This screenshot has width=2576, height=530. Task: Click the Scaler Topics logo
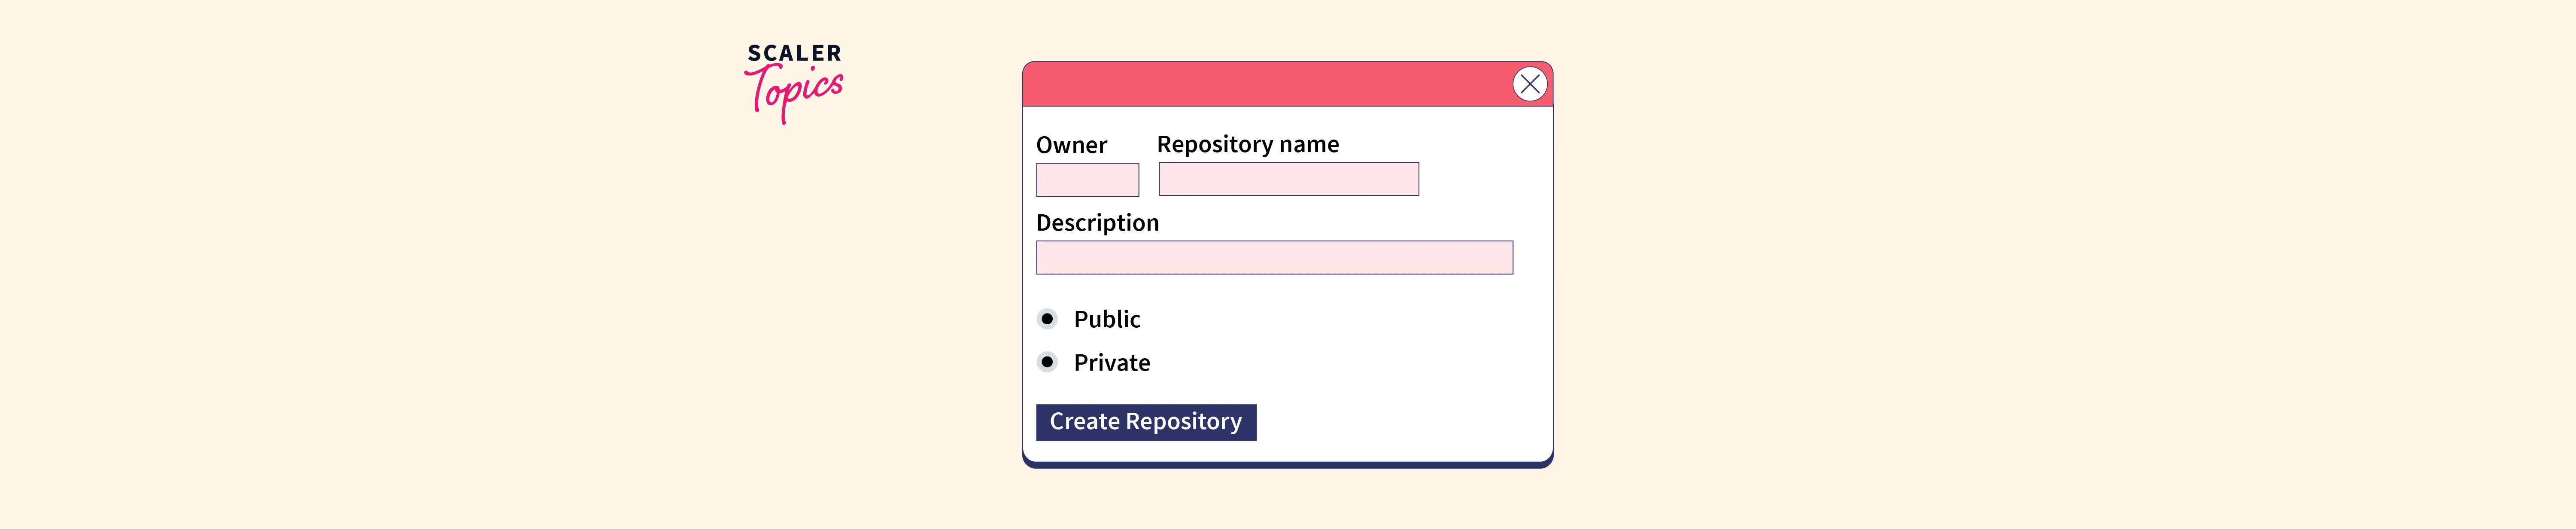pyautogui.click(x=794, y=82)
